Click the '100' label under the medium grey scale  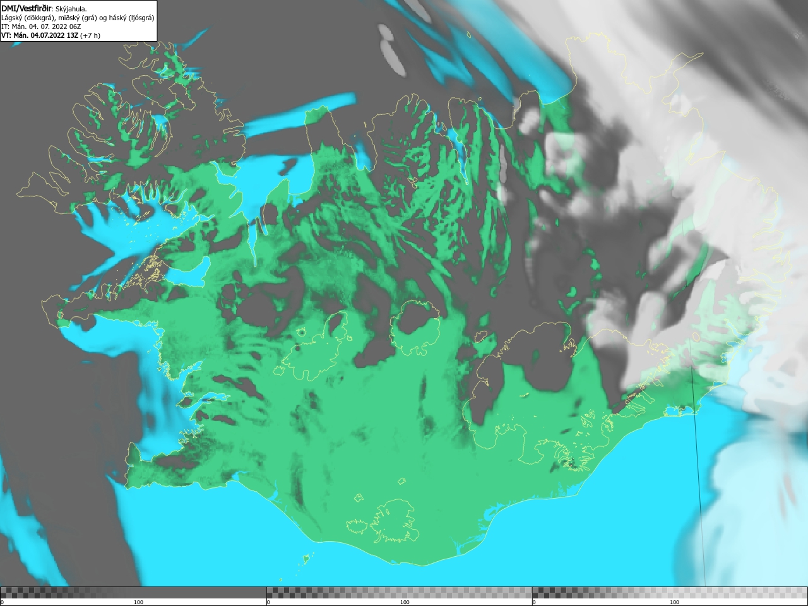pos(405,602)
